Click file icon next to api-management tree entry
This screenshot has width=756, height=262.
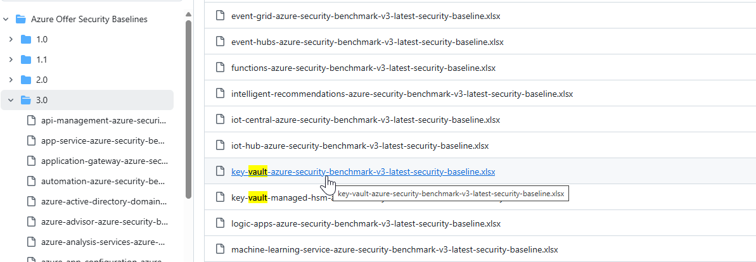[31, 120]
